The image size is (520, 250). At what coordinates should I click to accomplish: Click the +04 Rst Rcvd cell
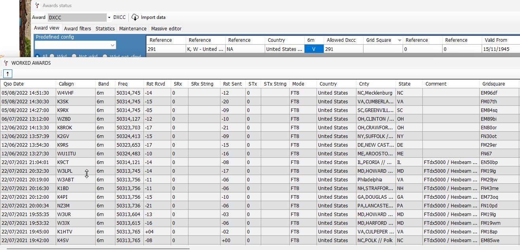coord(157,232)
